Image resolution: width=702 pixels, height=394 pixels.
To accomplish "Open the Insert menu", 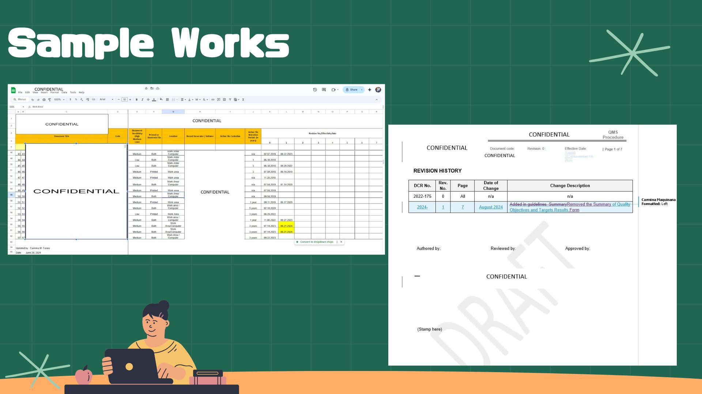I will [x=44, y=92].
